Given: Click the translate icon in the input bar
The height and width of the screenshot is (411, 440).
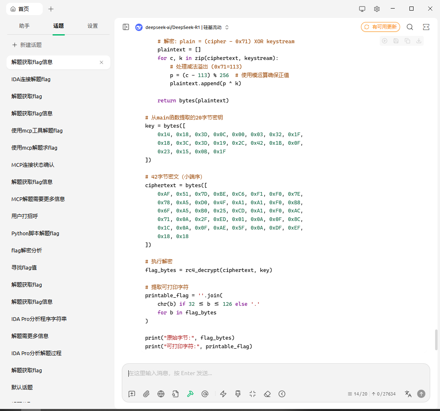Looking at the screenshot, I should (x=408, y=394).
